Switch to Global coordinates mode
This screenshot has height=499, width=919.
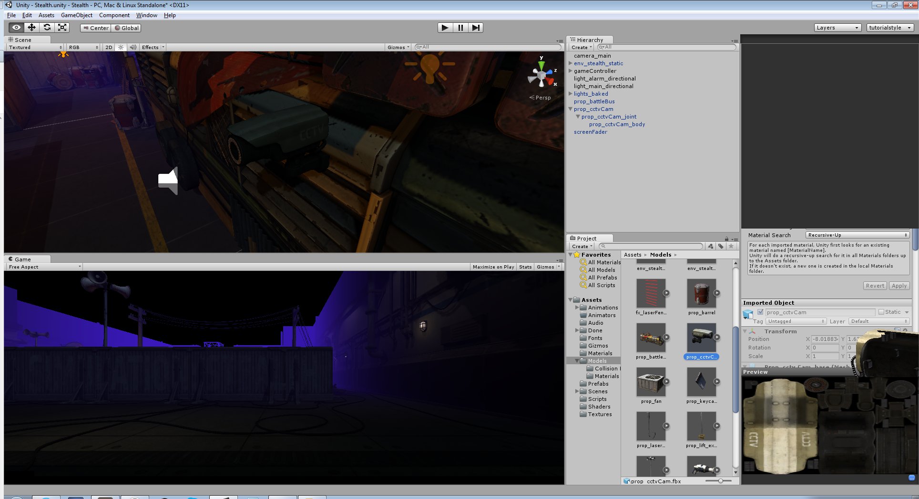[x=126, y=28]
